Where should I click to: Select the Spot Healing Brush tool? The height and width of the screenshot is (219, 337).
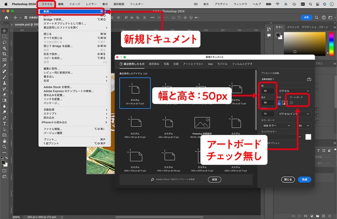(x=4, y=72)
